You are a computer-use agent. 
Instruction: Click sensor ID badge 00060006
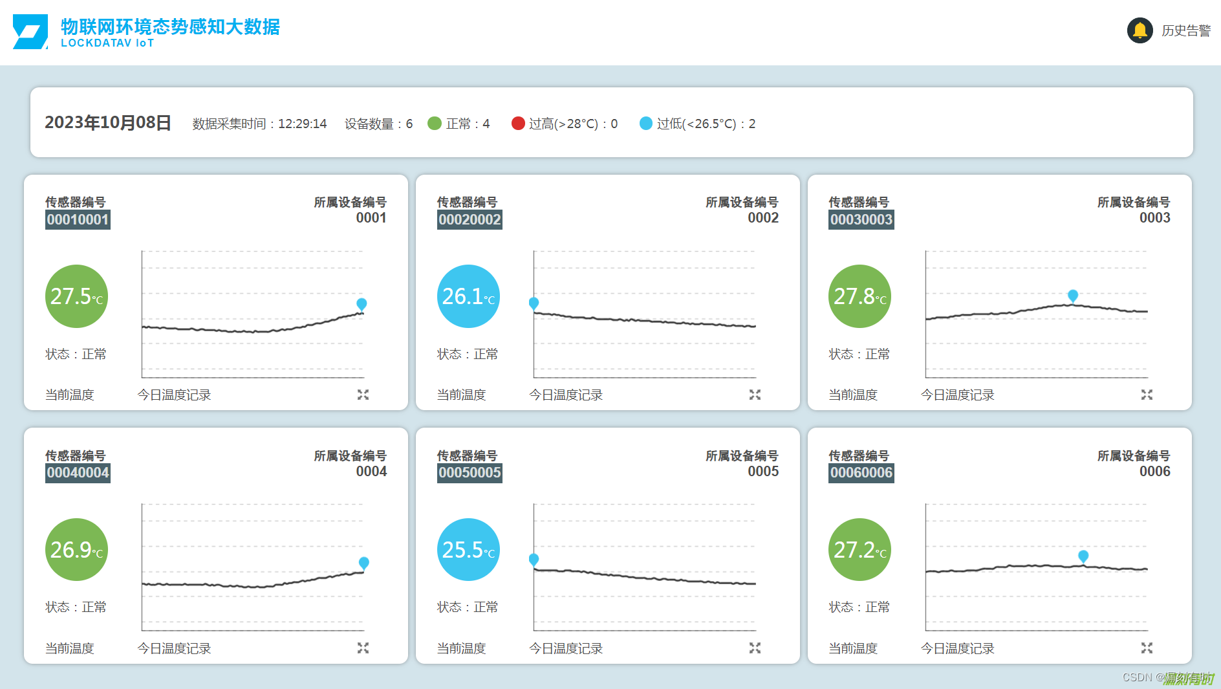pyautogui.click(x=861, y=473)
